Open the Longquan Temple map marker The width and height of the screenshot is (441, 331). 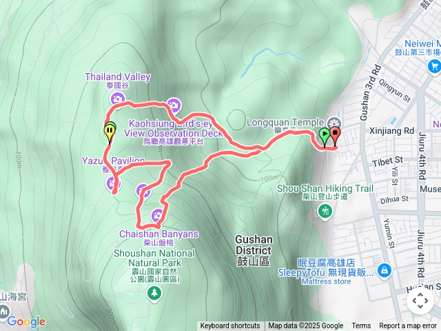pyautogui.click(x=334, y=123)
